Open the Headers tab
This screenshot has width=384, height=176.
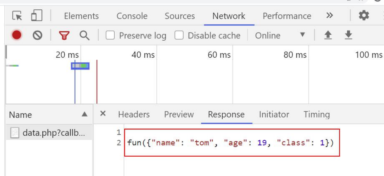click(x=134, y=114)
